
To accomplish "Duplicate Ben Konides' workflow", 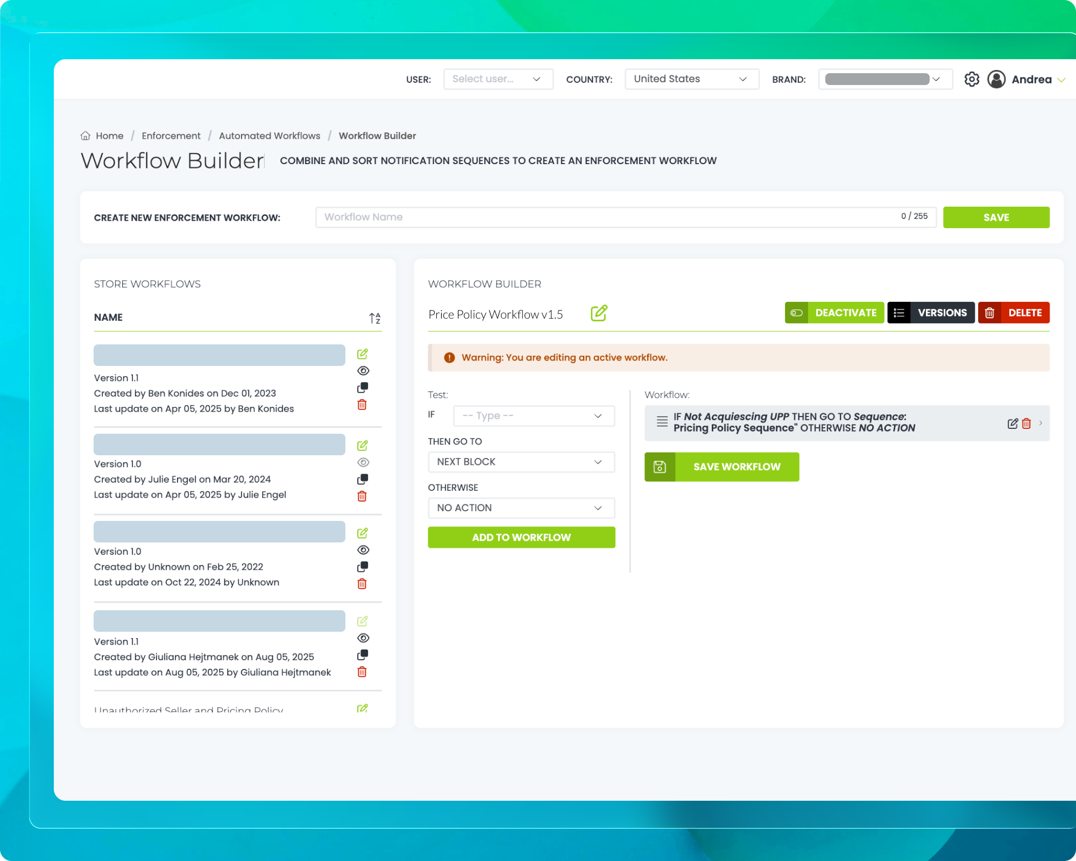I will 364,387.
